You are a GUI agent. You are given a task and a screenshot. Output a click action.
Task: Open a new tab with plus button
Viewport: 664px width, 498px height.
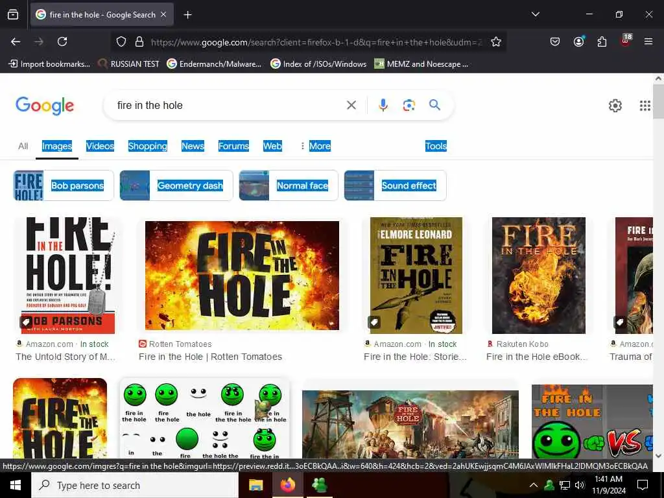coord(187,15)
